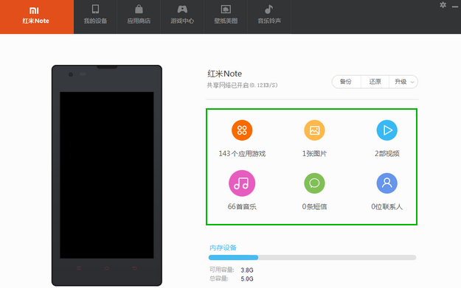This screenshot has width=461, height=288.
Task: Open the 66首音乐 music icon
Action: point(242,183)
